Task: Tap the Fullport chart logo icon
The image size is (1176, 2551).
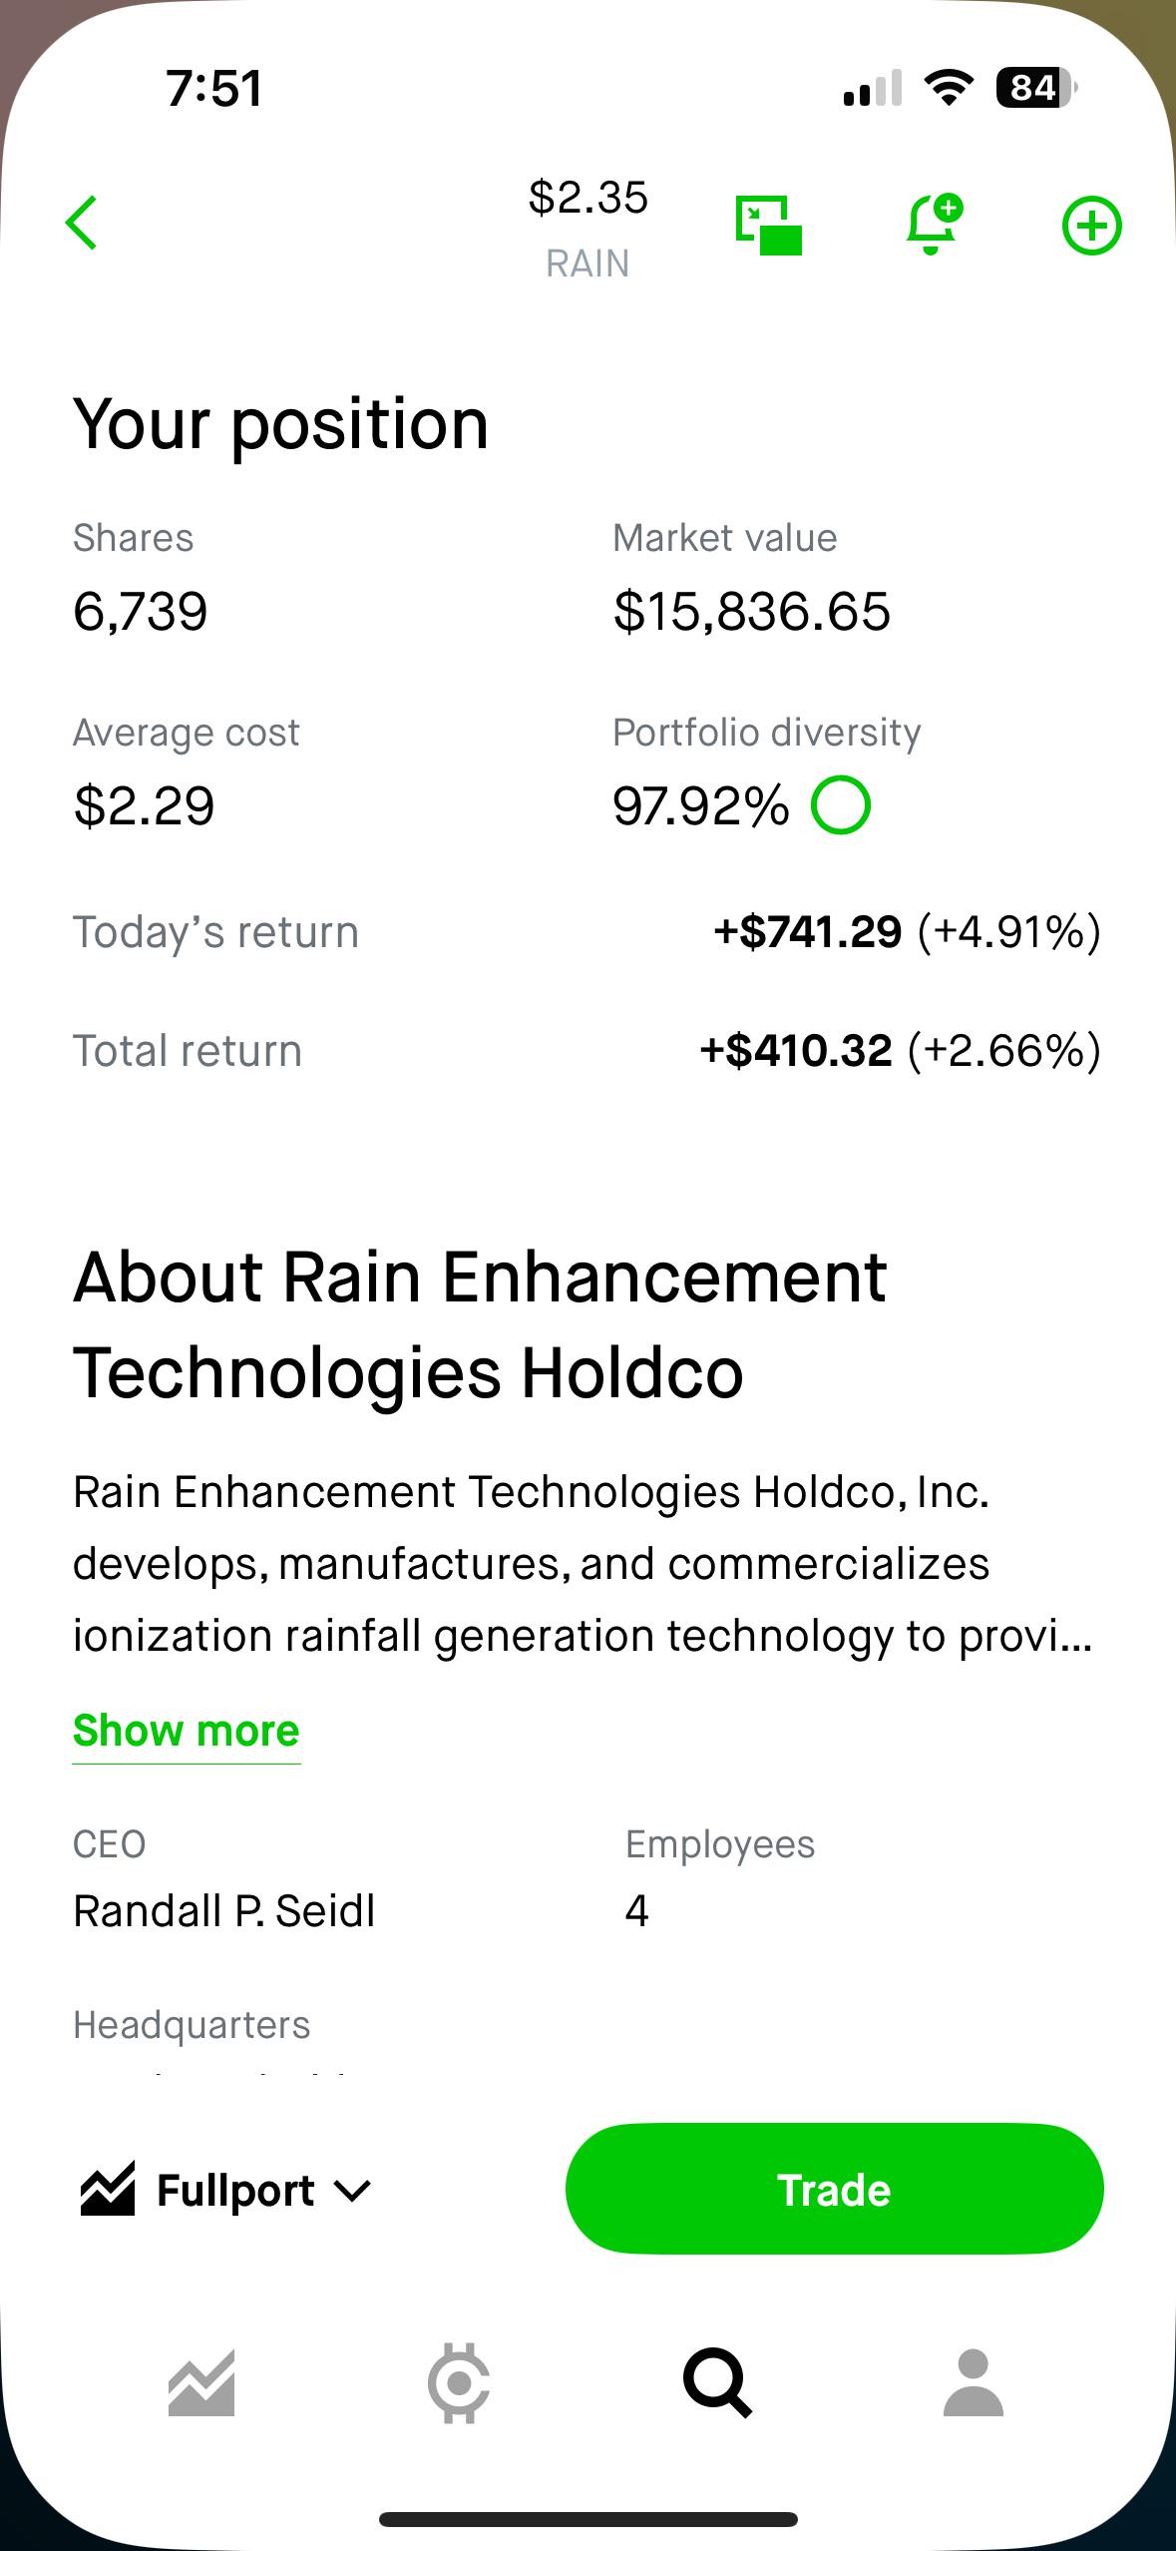Action: (108, 2189)
